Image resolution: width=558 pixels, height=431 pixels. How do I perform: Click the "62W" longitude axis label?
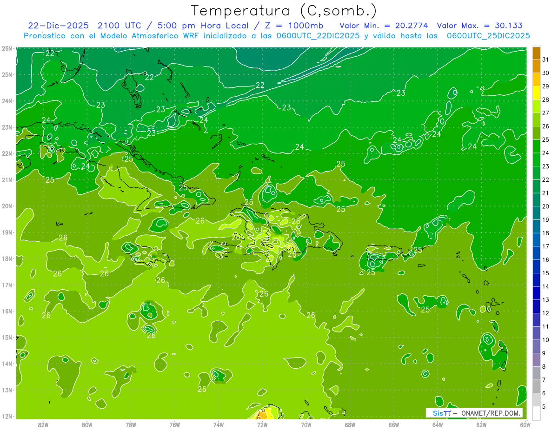click(481, 424)
